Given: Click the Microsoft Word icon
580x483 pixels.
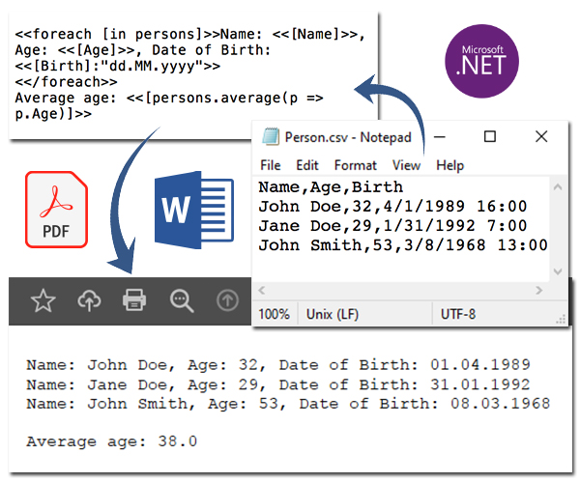Looking at the screenshot, I should (194, 209).
